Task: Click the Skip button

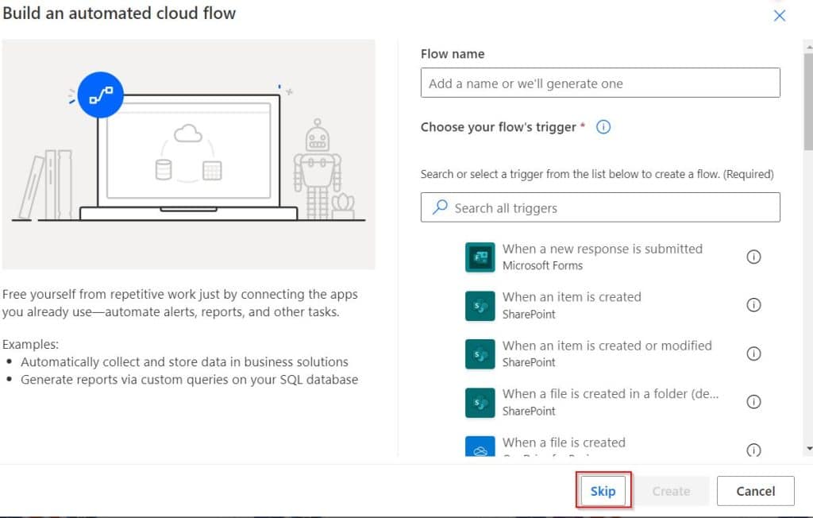Action: tap(603, 491)
